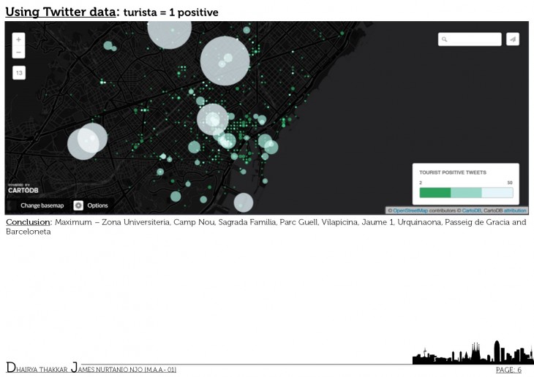534x377 pixels.
Task: Expand the Options menu
Action: tap(97, 205)
